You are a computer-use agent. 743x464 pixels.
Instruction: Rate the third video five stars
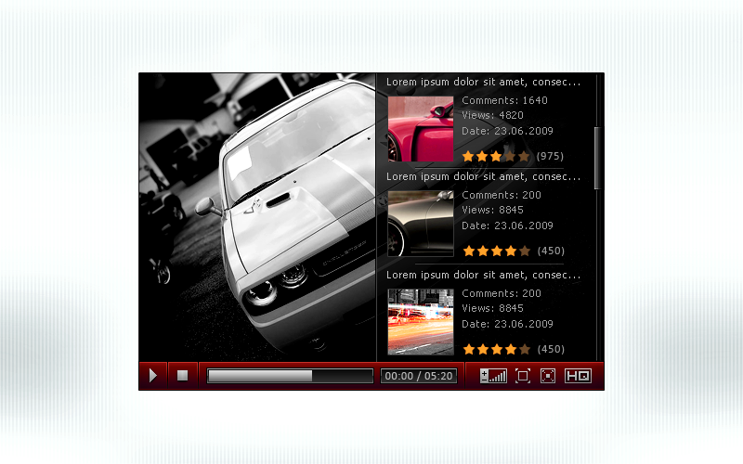525,349
